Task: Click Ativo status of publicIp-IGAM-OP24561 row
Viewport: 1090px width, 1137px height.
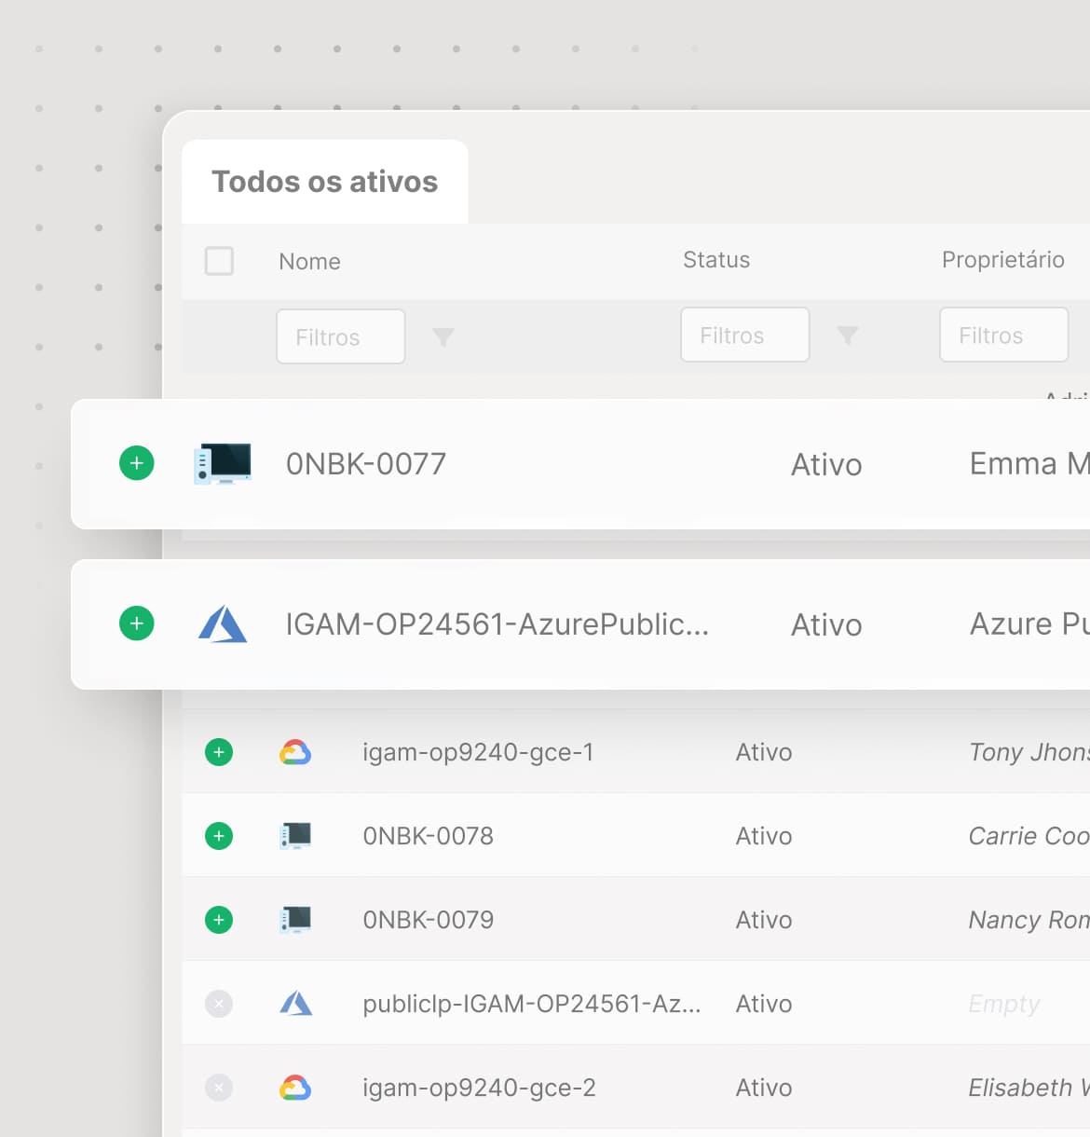Action: 764,1004
